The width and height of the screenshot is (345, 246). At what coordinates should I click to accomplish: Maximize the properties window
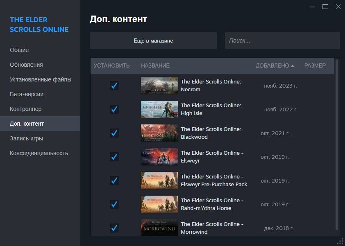[x=325, y=7]
